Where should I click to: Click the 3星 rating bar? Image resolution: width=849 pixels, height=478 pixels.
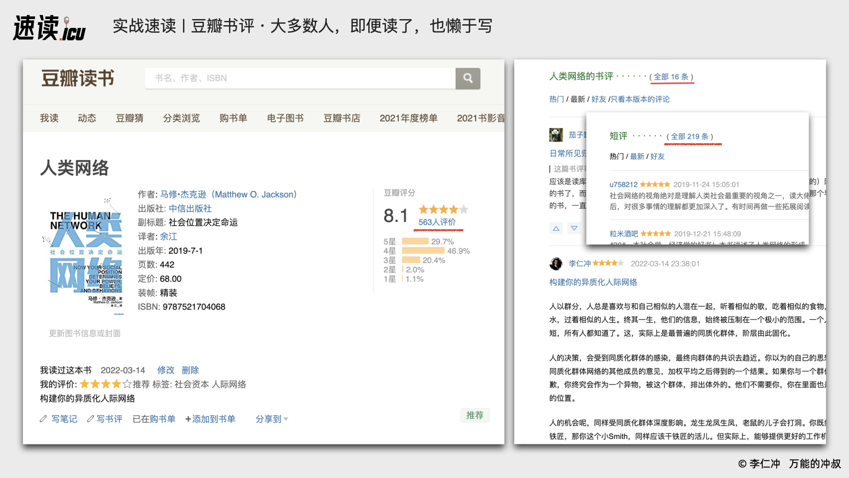tap(411, 260)
